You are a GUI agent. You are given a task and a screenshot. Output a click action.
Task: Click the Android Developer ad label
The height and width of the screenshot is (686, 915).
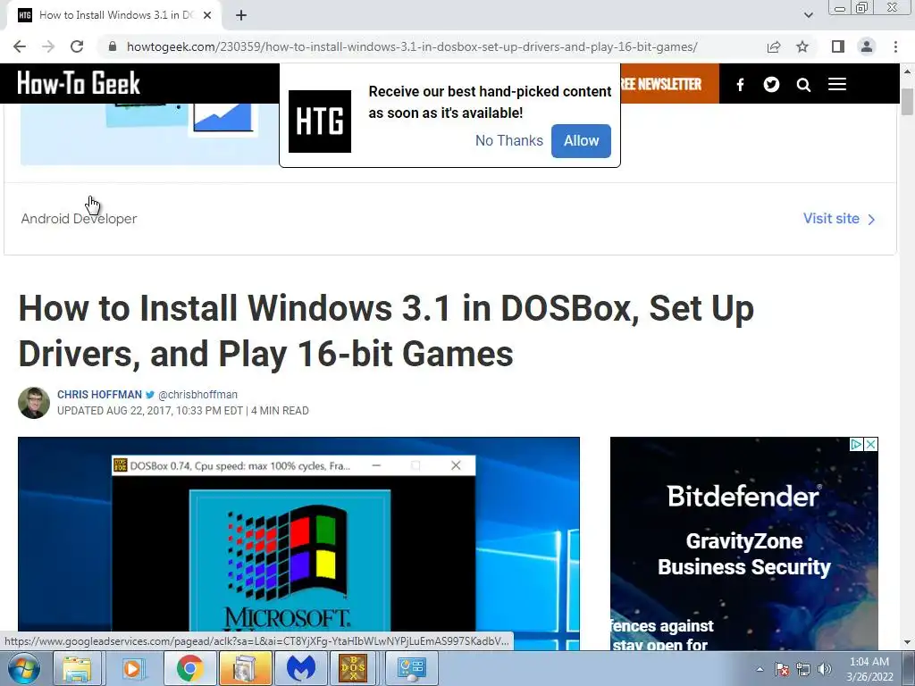point(79,219)
